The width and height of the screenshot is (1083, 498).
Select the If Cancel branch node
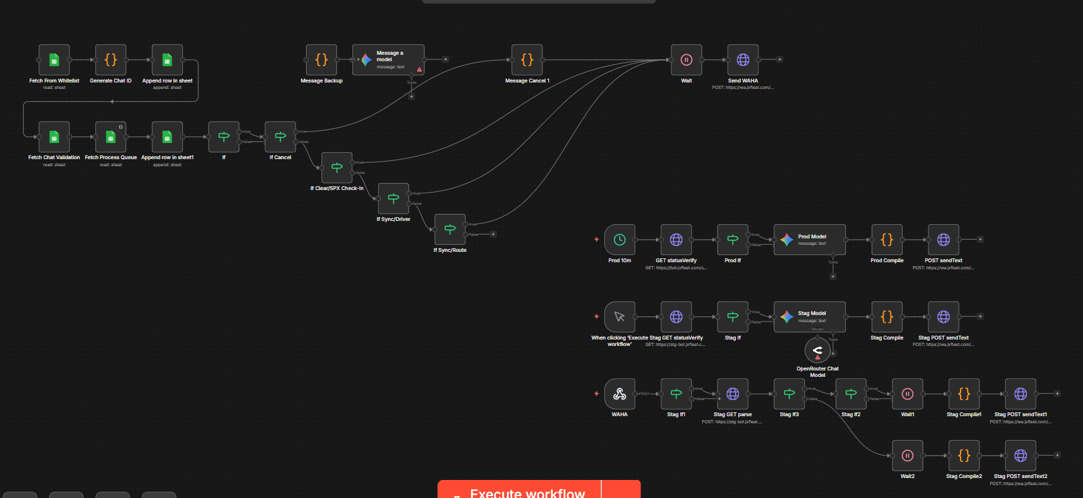point(280,137)
